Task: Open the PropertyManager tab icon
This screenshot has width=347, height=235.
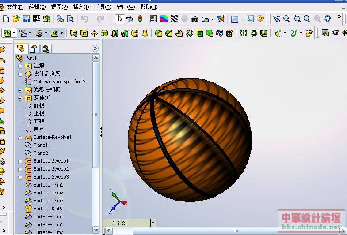Action: 33,48
